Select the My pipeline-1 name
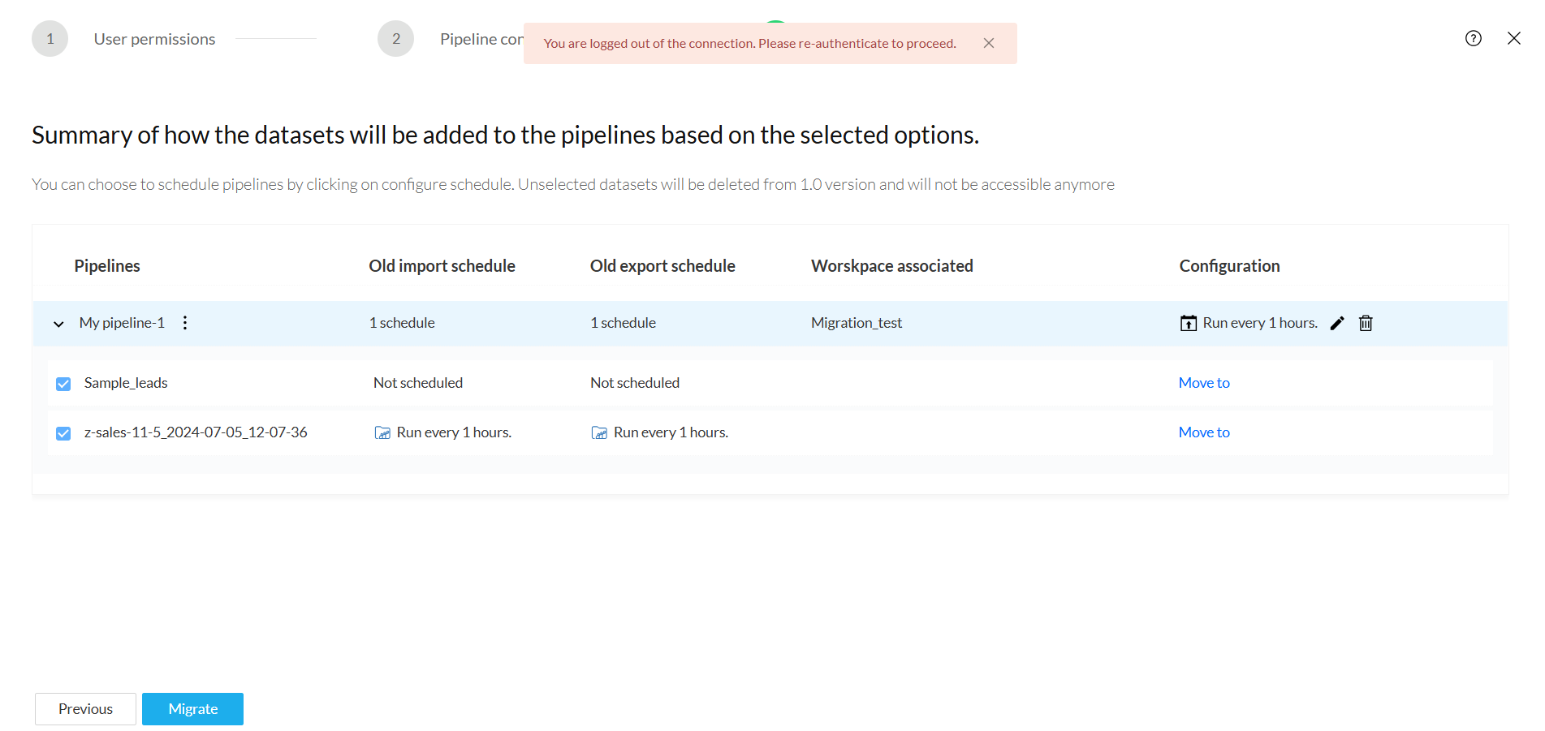This screenshot has height=731, width=1545. click(x=122, y=323)
